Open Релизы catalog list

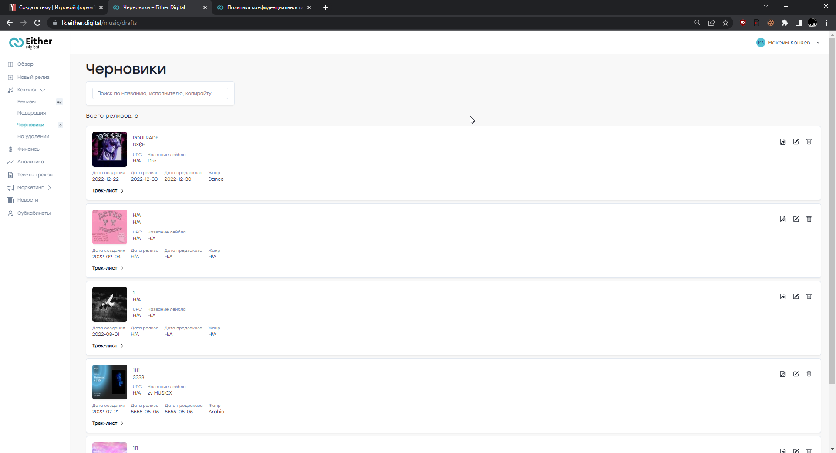27,101
